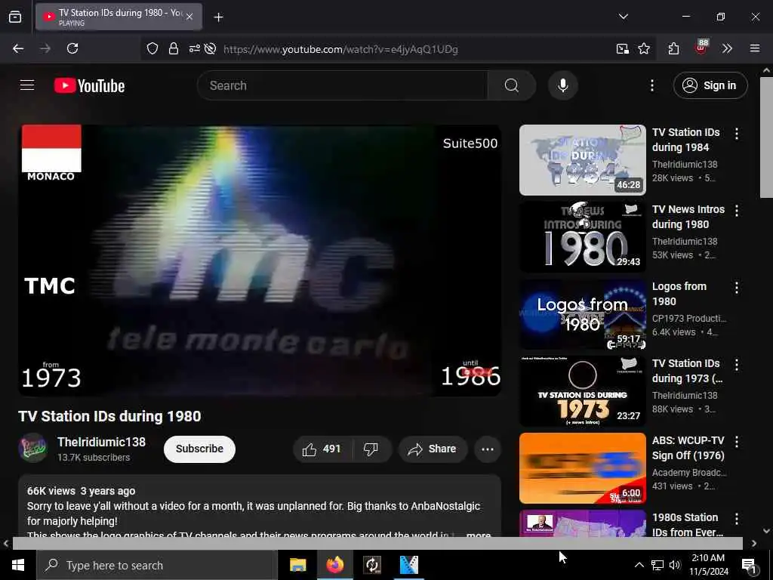Open options for ABS: WCUP-TV Sign Off

click(737, 441)
